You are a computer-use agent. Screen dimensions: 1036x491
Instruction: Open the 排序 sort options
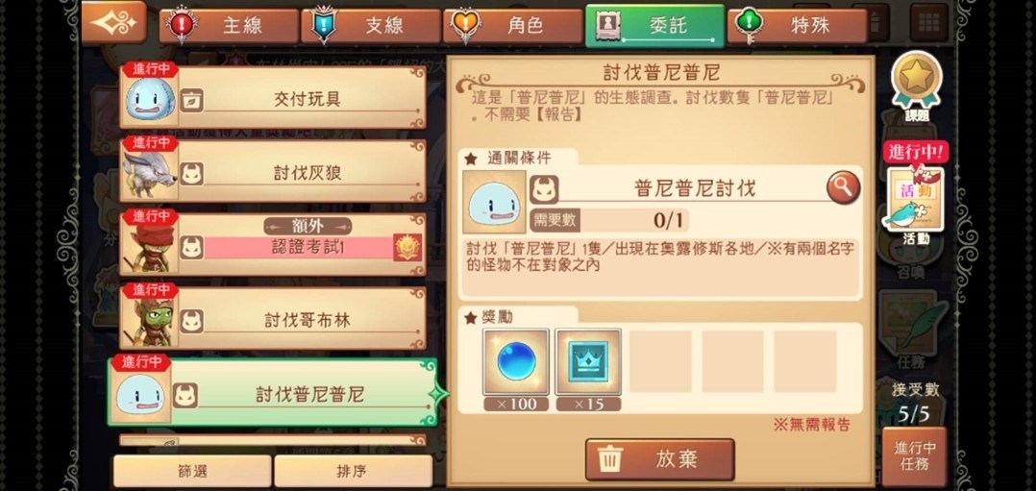353,471
